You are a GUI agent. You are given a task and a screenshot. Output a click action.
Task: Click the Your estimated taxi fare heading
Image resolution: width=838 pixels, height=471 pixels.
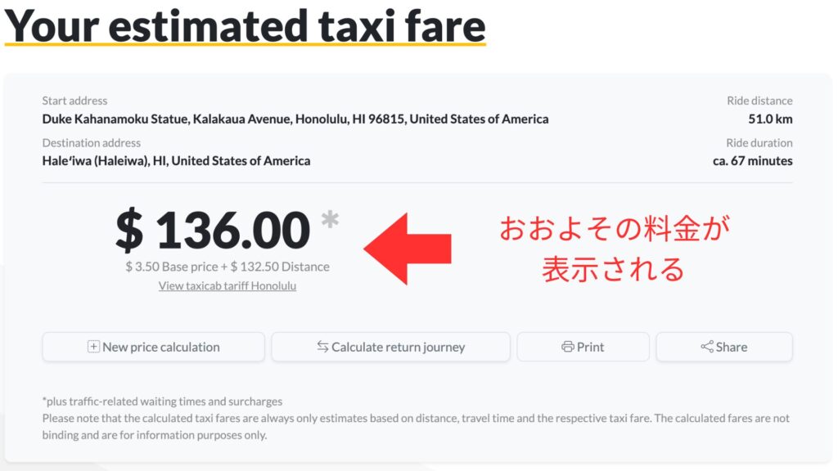[246, 25]
